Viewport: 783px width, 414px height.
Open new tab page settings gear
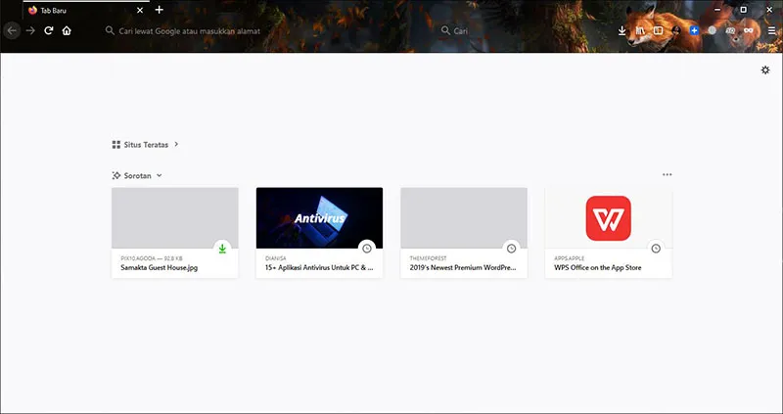point(765,69)
